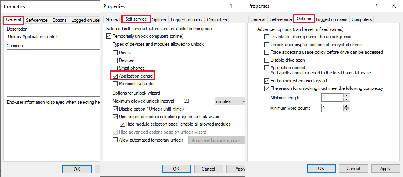The width and height of the screenshot is (403, 177).
Task: Close the rightmost Properties dialog with X
Action: coord(394,6)
